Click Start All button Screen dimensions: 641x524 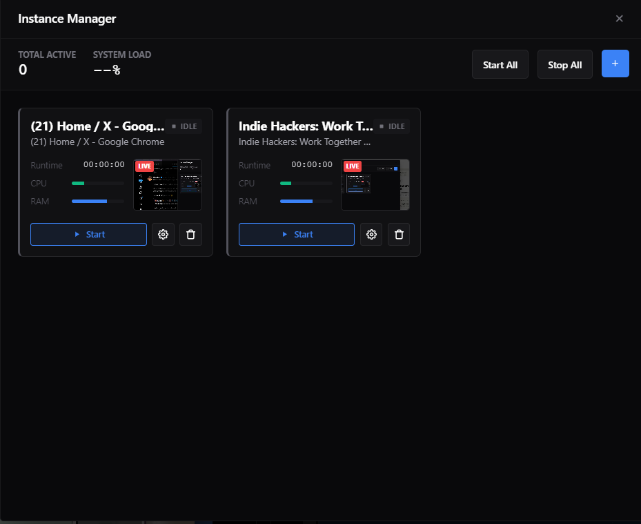point(500,65)
